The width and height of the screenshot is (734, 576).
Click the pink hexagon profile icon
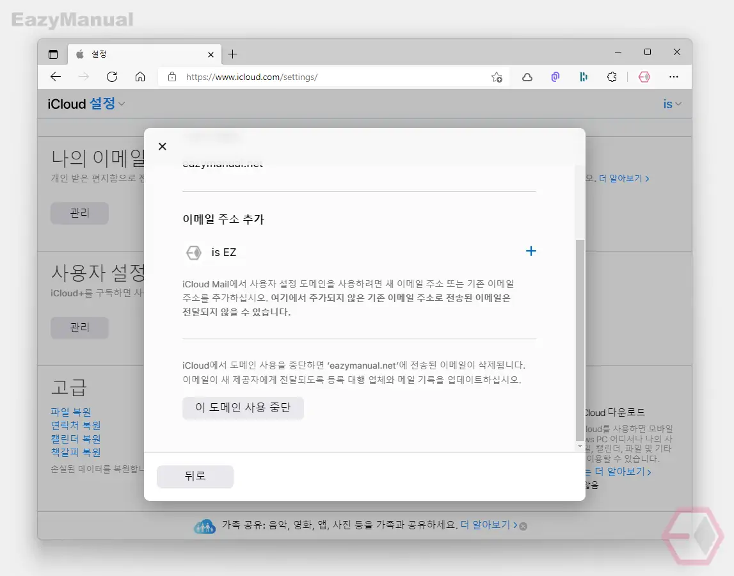click(644, 77)
